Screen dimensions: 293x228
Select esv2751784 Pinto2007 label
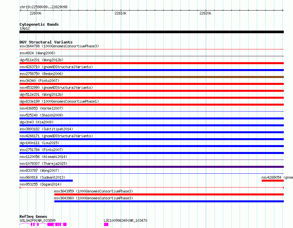[41, 150]
